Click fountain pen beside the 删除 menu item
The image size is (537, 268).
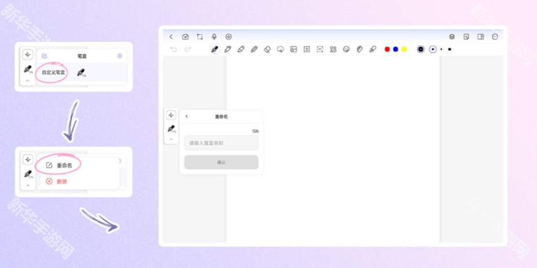[x=28, y=174]
